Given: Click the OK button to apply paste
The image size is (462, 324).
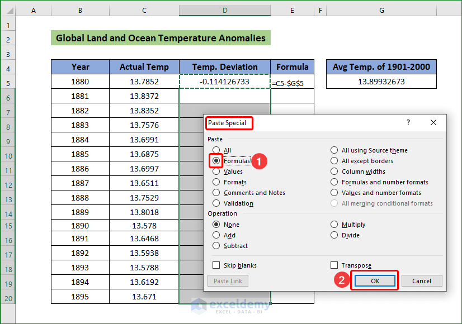Looking at the screenshot, I should (375, 281).
